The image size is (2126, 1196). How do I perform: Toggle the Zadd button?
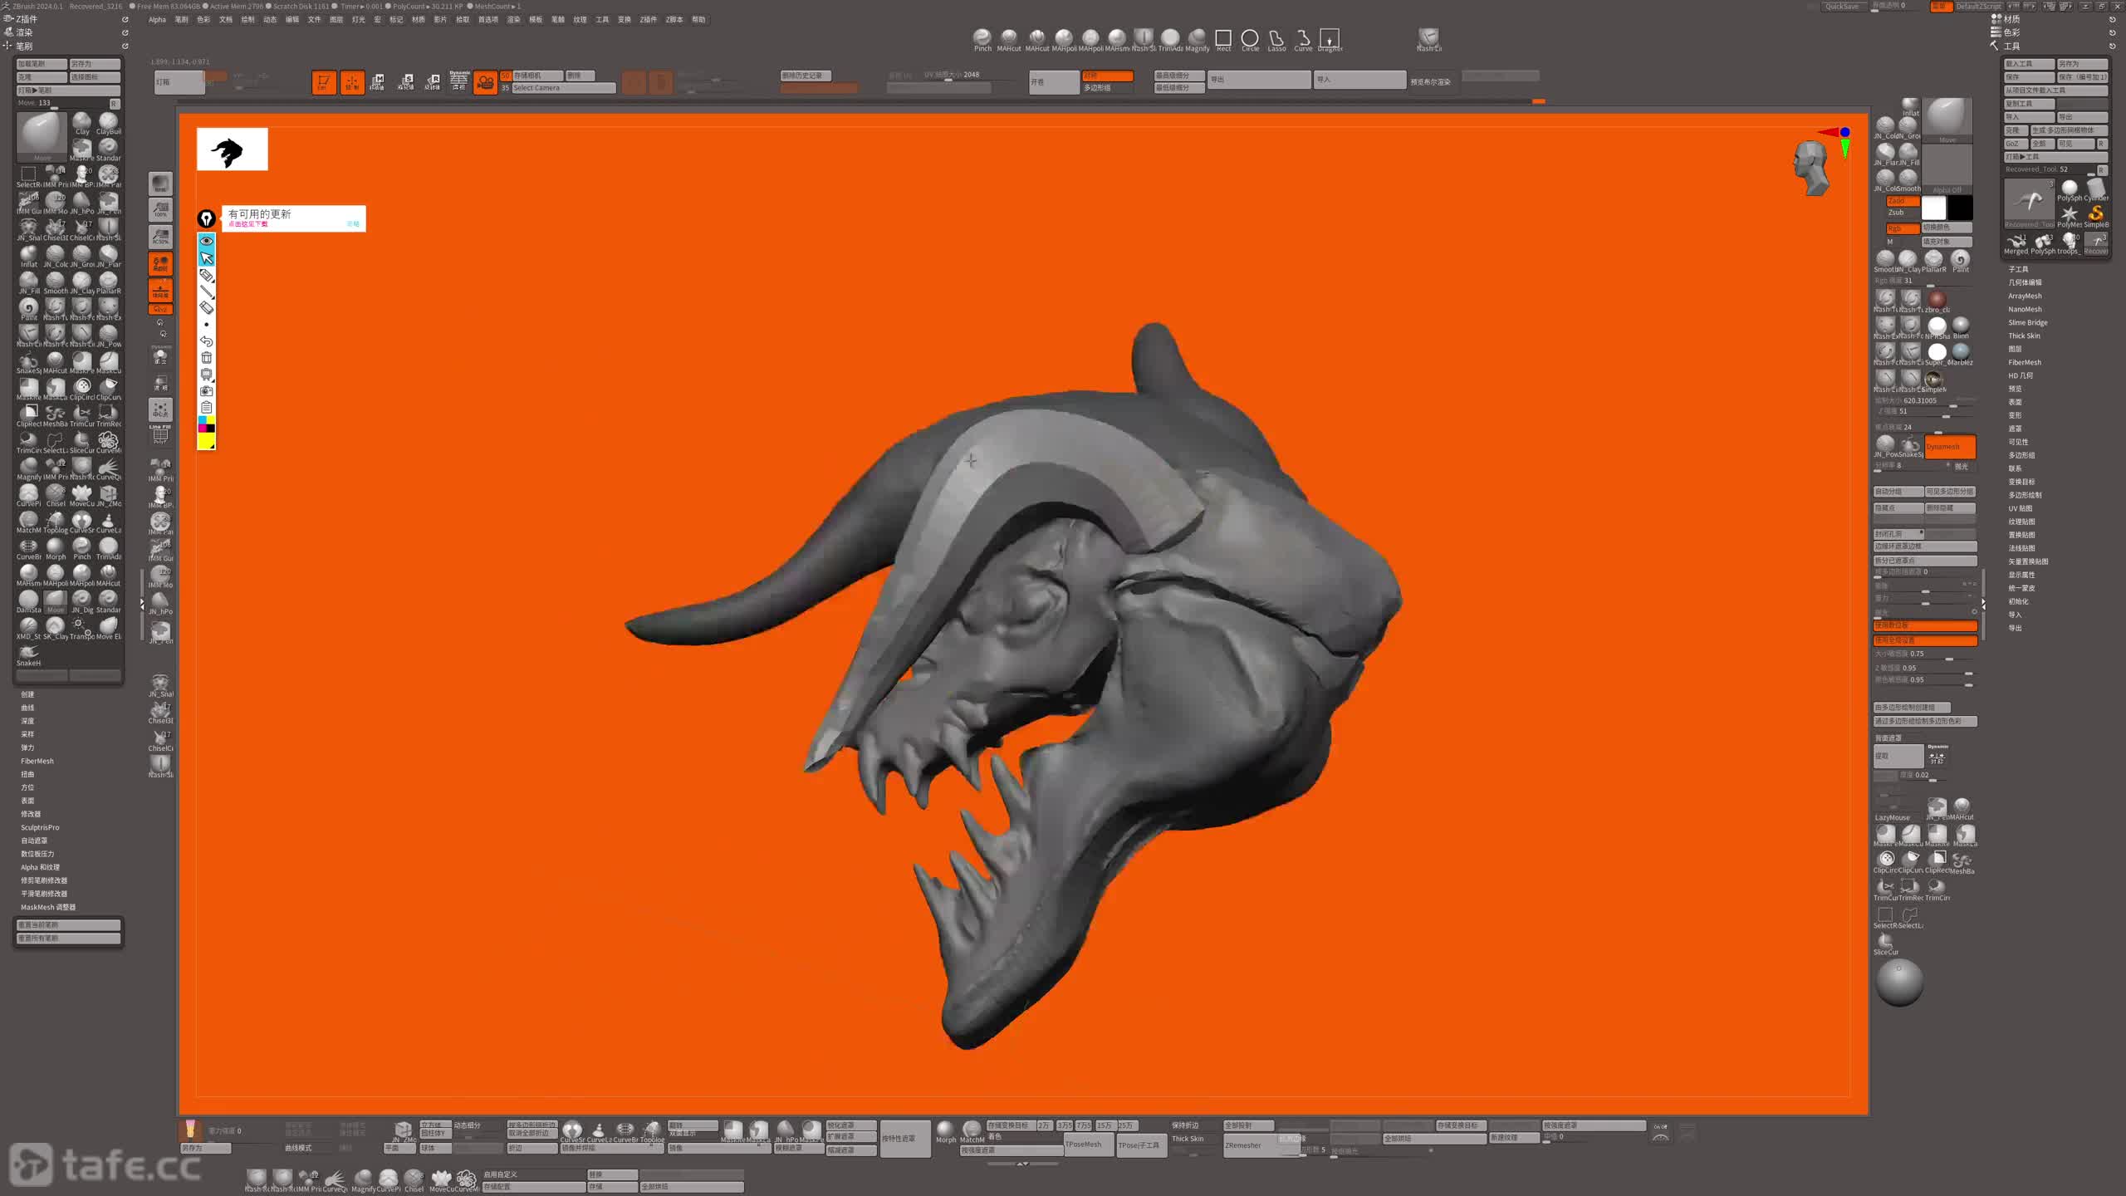point(1902,201)
